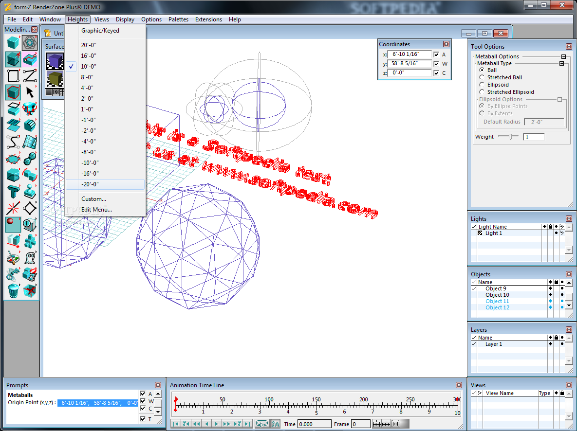The width and height of the screenshot is (577, 431).
Task: Toggle the A checkbox beside x coordinate
Action: pos(436,54)
